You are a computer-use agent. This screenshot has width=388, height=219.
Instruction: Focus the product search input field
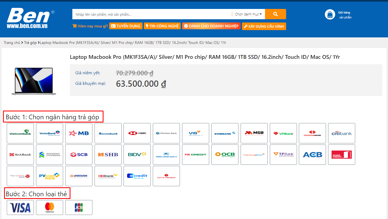(x=152, y=14)
